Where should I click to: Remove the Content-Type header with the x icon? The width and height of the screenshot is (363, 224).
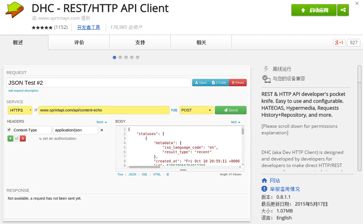tap(102, 130)
